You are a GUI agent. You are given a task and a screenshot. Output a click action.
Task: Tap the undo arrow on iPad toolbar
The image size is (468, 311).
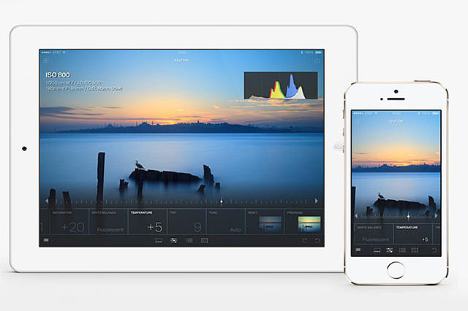pyautogui.click(x=317, y=240)
